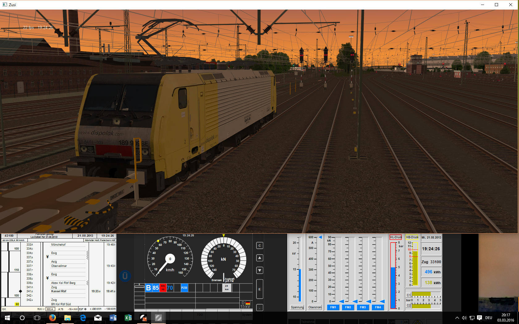Click the ESF status indicator dot
The image size is (519, 324).
[85, 309]
